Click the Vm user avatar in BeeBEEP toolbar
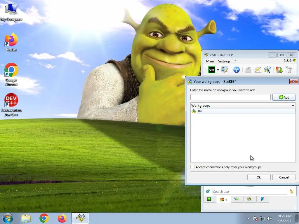 point(212,70)
